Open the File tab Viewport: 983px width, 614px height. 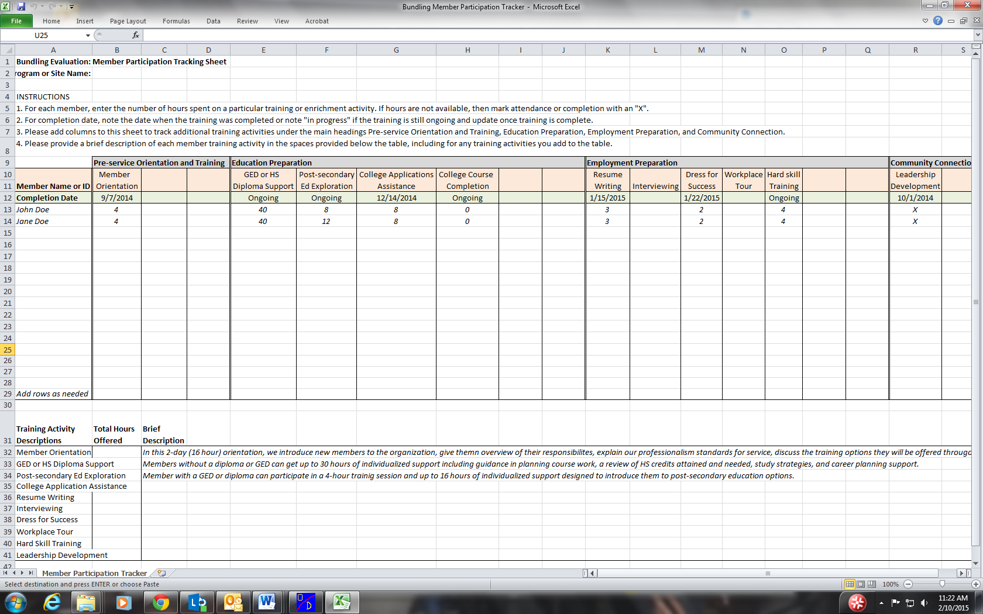(x=16, y=21)
